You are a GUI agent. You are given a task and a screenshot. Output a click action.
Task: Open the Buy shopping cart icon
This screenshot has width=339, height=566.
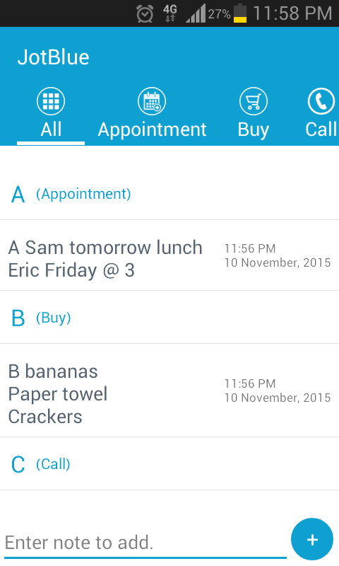pyautogui.click(x=254, y=101)
